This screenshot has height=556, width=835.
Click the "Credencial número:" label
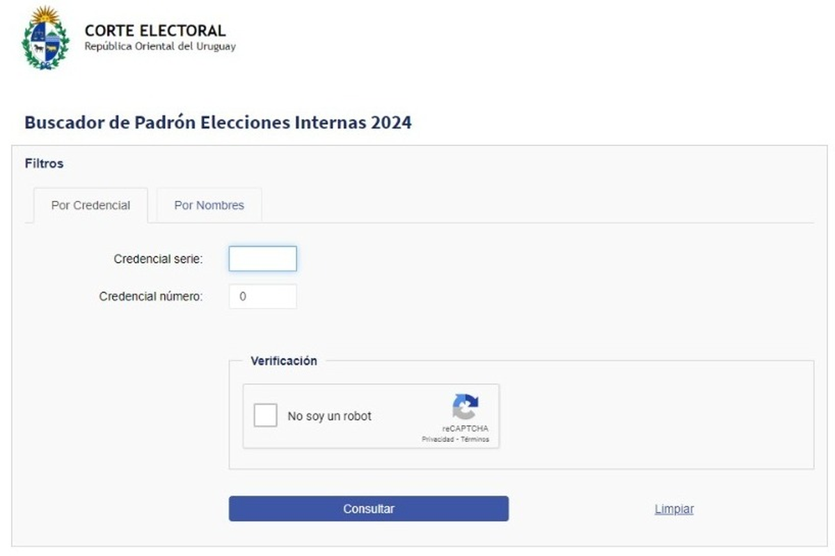tap(151, 296)
